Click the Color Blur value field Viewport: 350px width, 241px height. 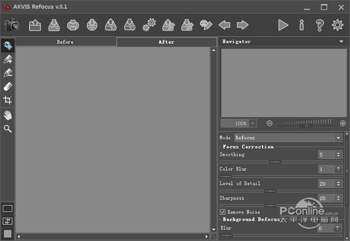(x=326, y=169)
